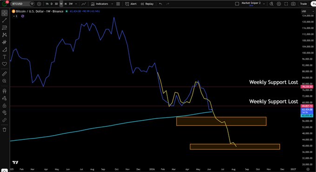The image size is (316, 172).
Task: Open the user profile menu avatar
Action: [5, 4]
